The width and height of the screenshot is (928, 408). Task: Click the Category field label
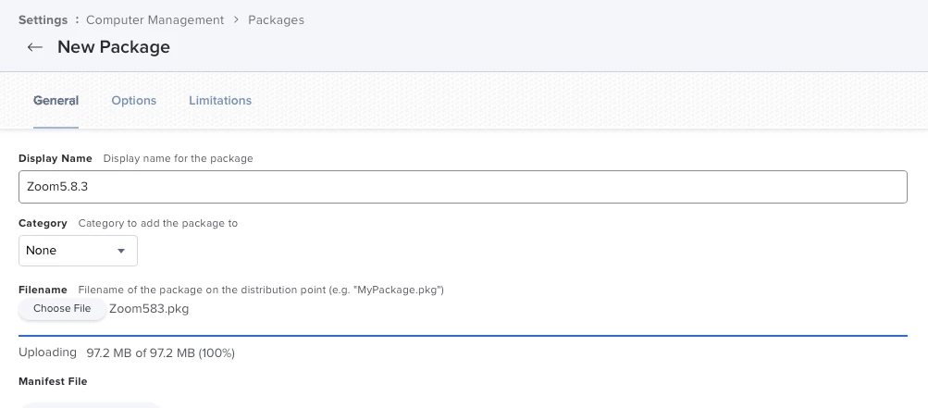click(43, 223)
